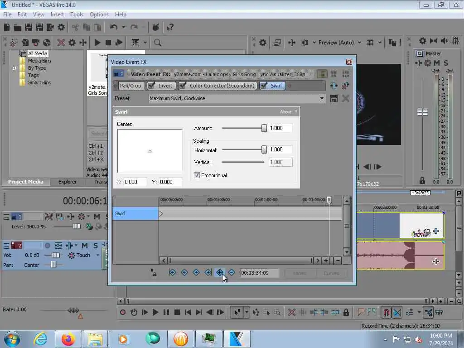This screenshot has width=464, height=348.
Task: Start preview in Project Media toolbar
Action: pyautogui.click(x=97, y=43)
